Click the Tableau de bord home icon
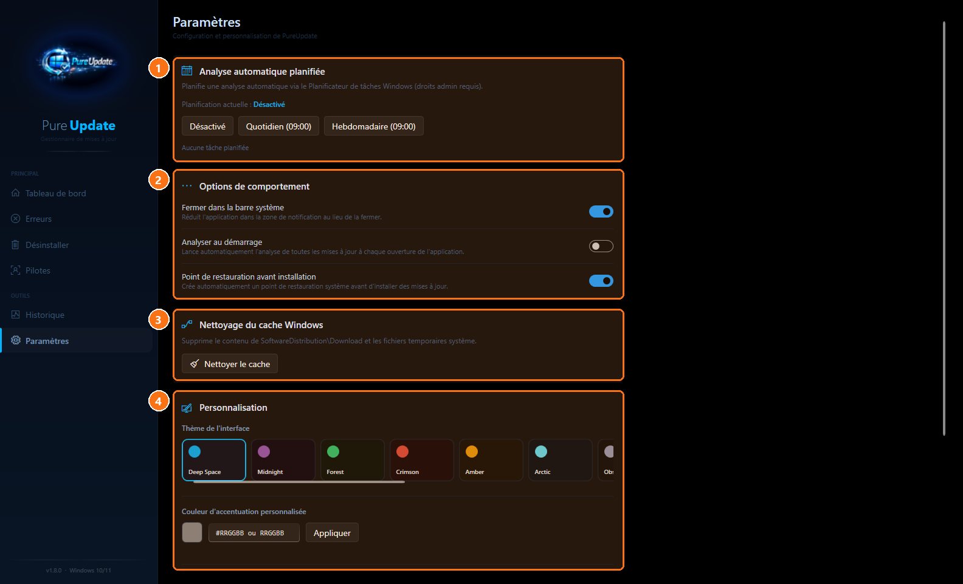Screen dimensions: 963x584 16,193
